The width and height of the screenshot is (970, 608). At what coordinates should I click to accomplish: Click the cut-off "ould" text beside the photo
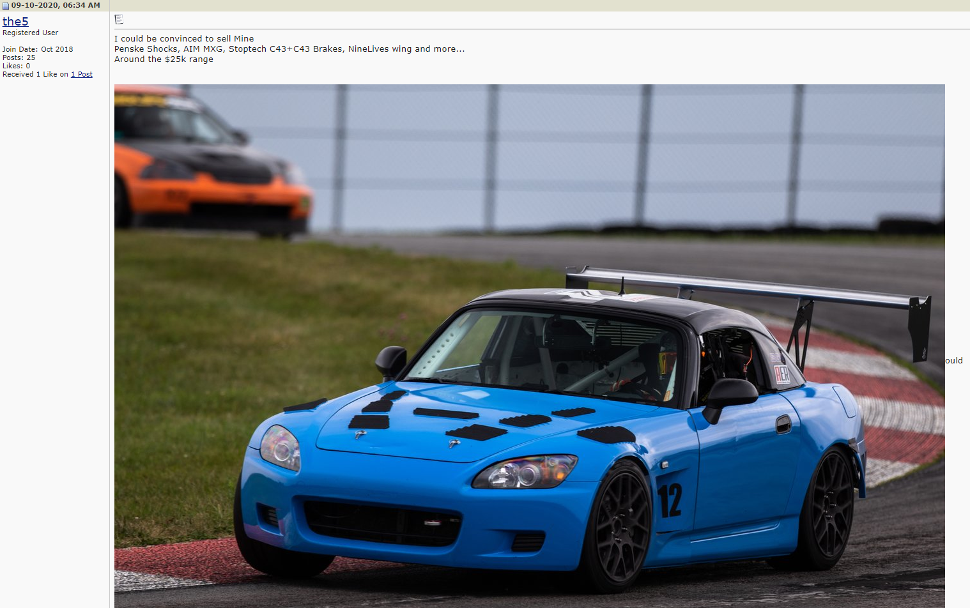(954, 361)
